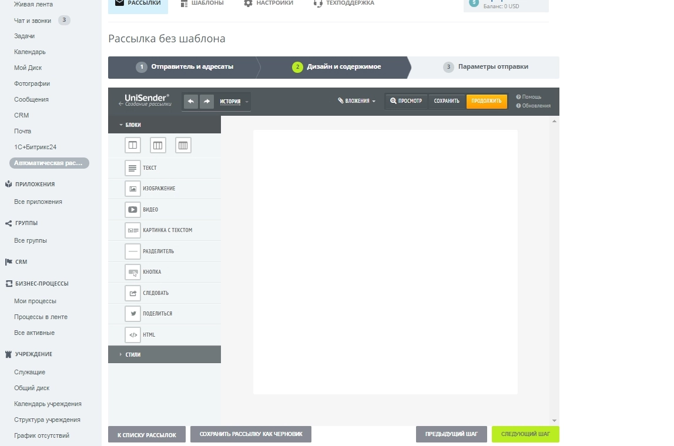This screenshot has width=674, height=446.
Task: Open the Настройки tab
Action: click(x=269, y=4)
